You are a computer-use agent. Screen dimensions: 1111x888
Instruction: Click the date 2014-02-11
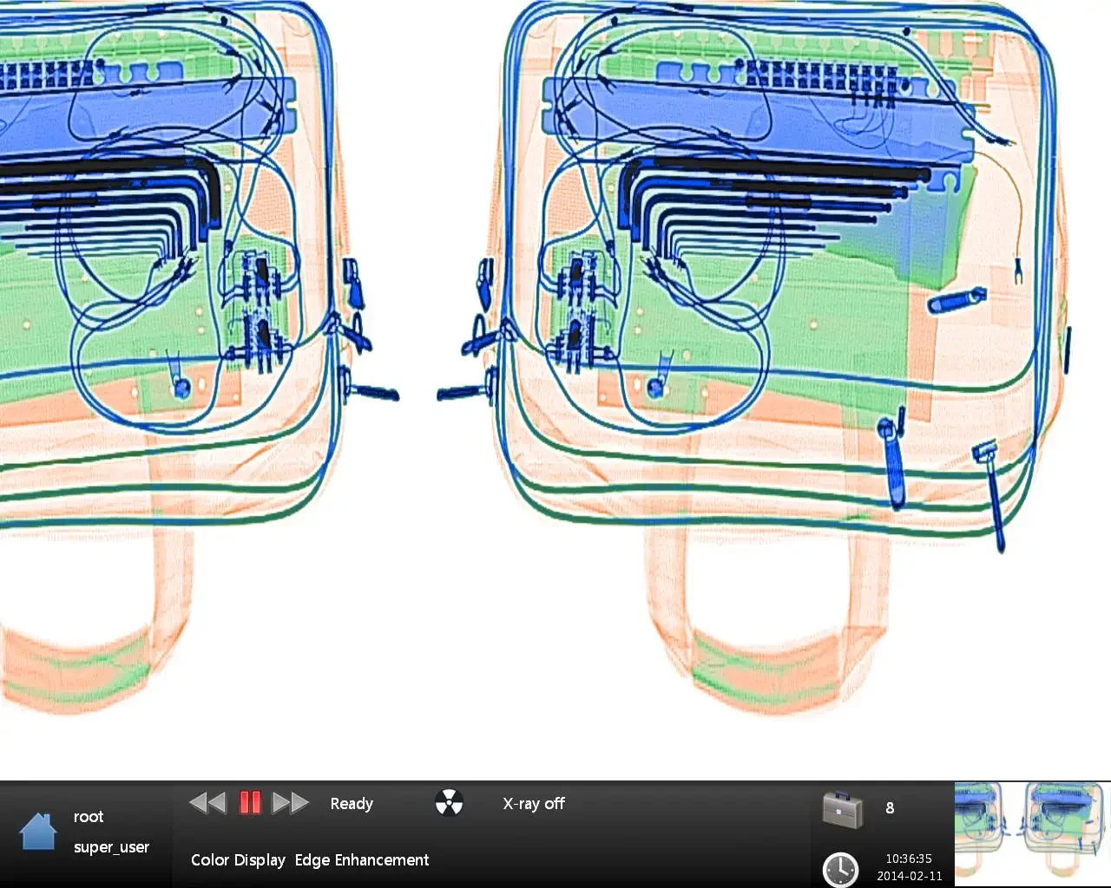pyautogui.click(x=910, y=876)
